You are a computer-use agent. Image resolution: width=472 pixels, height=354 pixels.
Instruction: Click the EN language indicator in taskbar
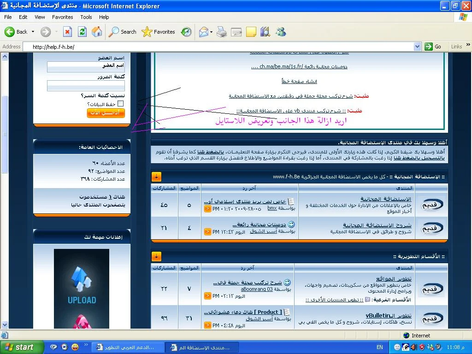(380, 348)
